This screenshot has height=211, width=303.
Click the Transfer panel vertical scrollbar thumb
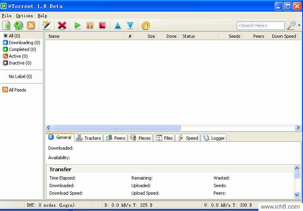[x=297, y=175]
